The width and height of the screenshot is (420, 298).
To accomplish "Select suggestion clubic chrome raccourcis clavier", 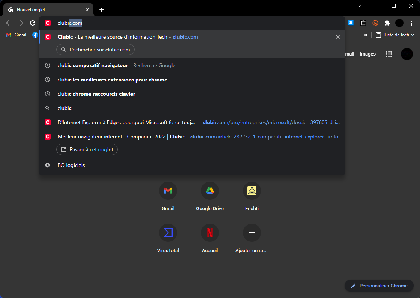I will point(192,94).
